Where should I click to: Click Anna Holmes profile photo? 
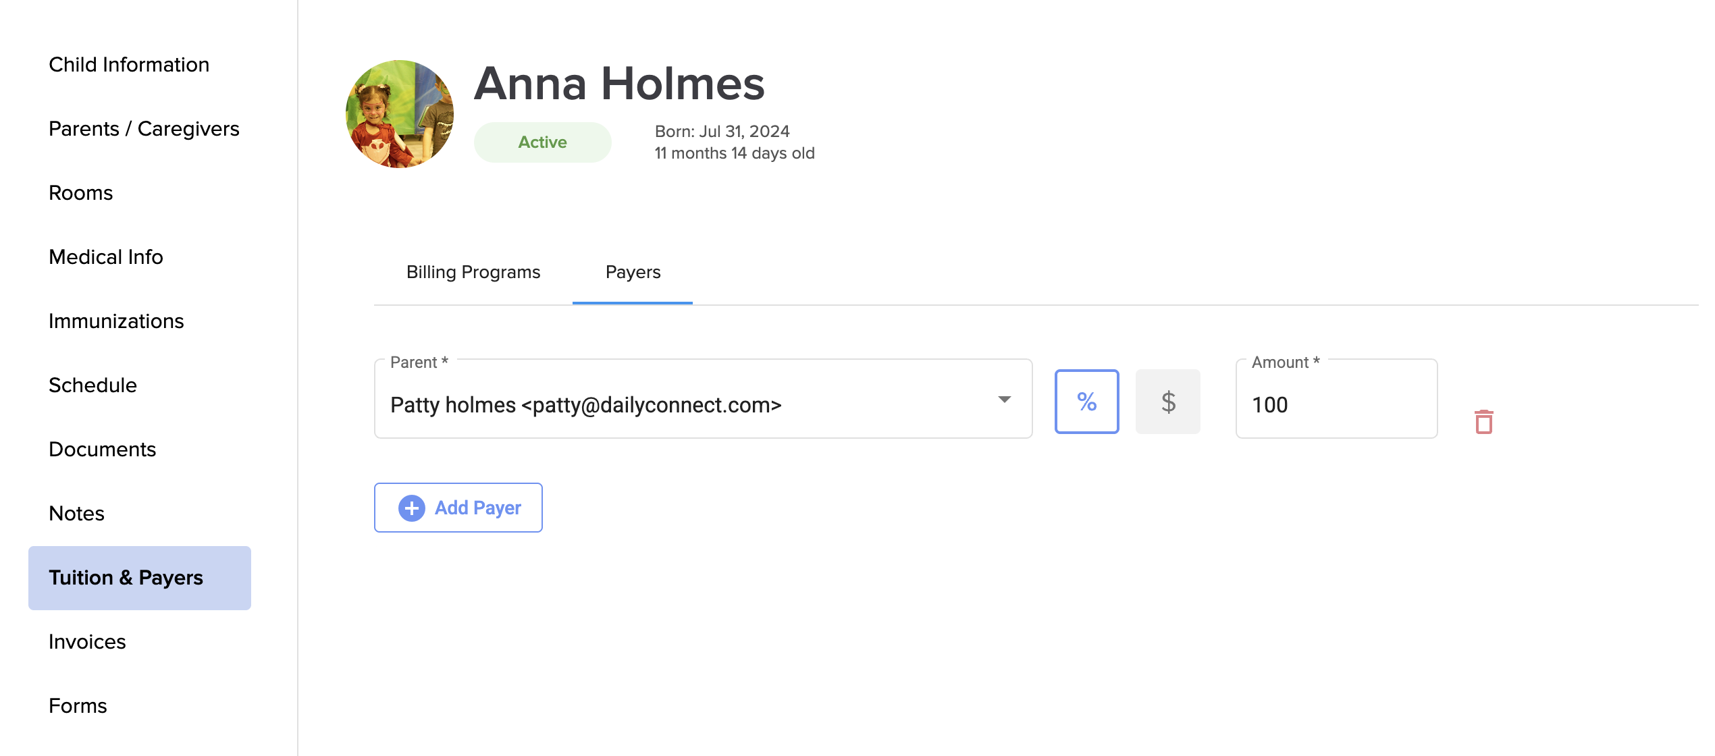tap(400, 114)
